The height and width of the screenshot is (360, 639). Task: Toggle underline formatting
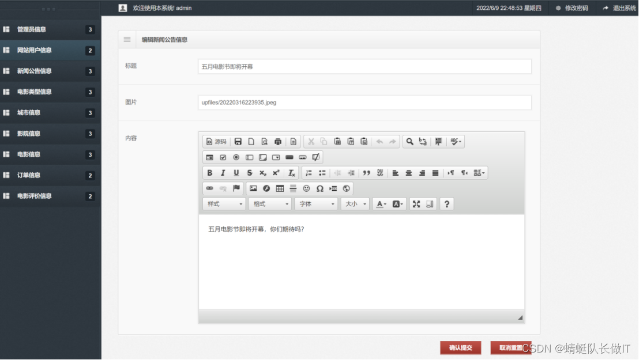[236, 173]
